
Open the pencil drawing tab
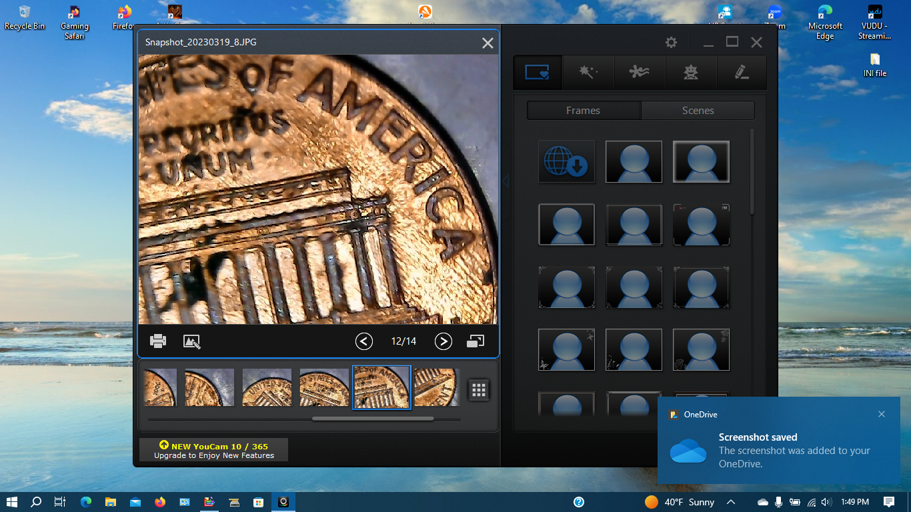point(742,72)
